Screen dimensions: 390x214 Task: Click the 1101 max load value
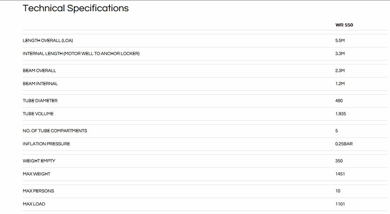click(x=340, y=204)
